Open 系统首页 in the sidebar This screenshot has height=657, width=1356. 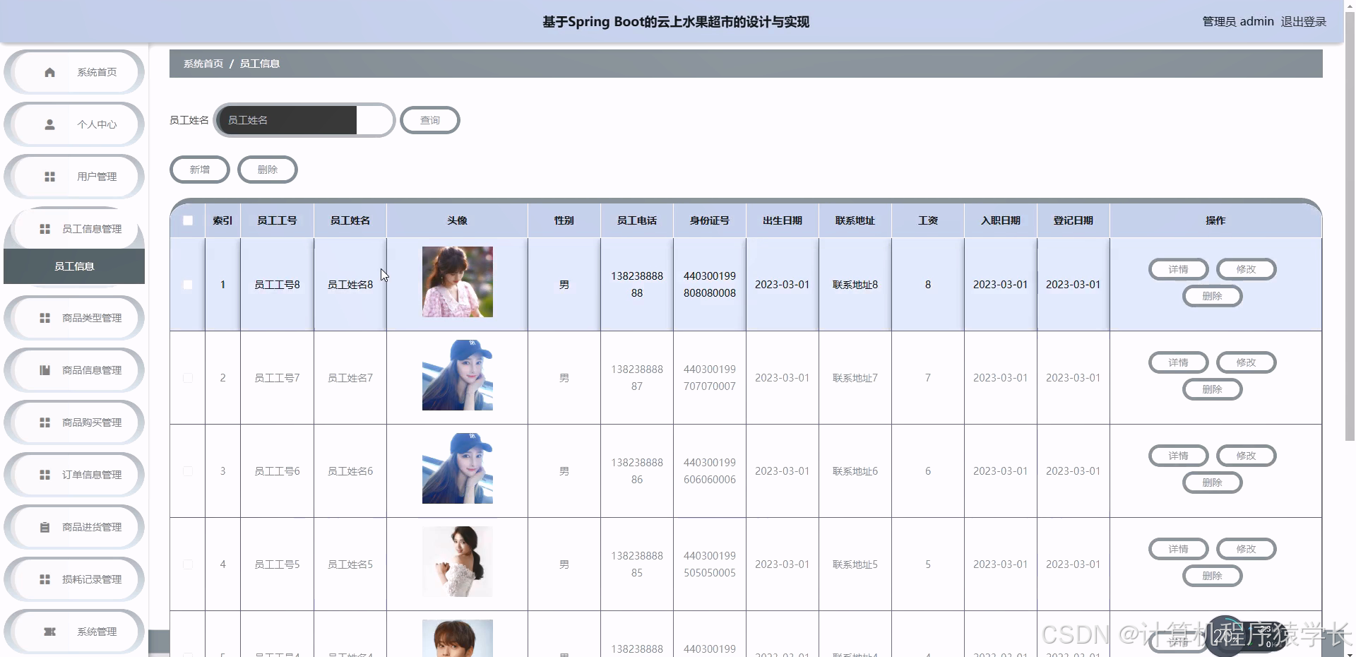point(74,72)
